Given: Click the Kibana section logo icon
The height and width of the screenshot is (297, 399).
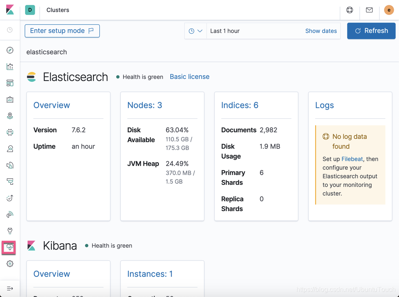Looking at the screenshot, I should tap(32, 246).
